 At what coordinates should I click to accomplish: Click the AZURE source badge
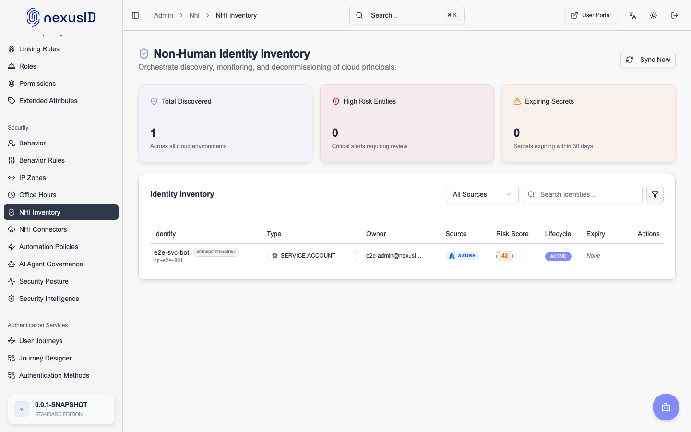[462, 256]
